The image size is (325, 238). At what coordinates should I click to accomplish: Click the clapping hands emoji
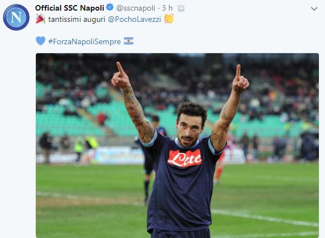169,18
